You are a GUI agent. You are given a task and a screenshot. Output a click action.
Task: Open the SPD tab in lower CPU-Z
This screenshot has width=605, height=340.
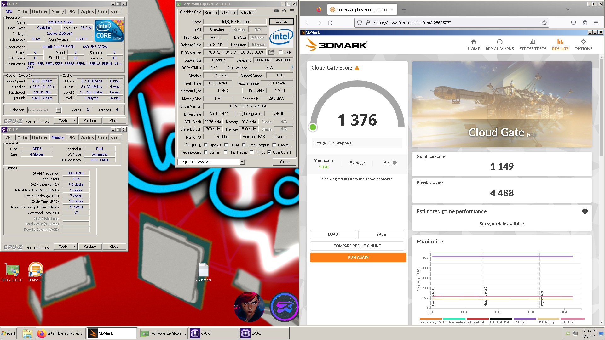pyautogui.click(x=72, y=138)
